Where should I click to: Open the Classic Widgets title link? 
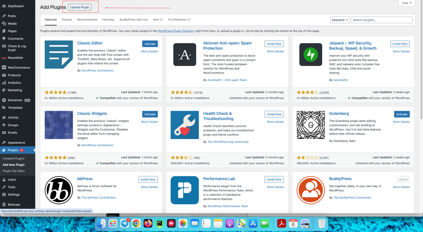(92, 114)
